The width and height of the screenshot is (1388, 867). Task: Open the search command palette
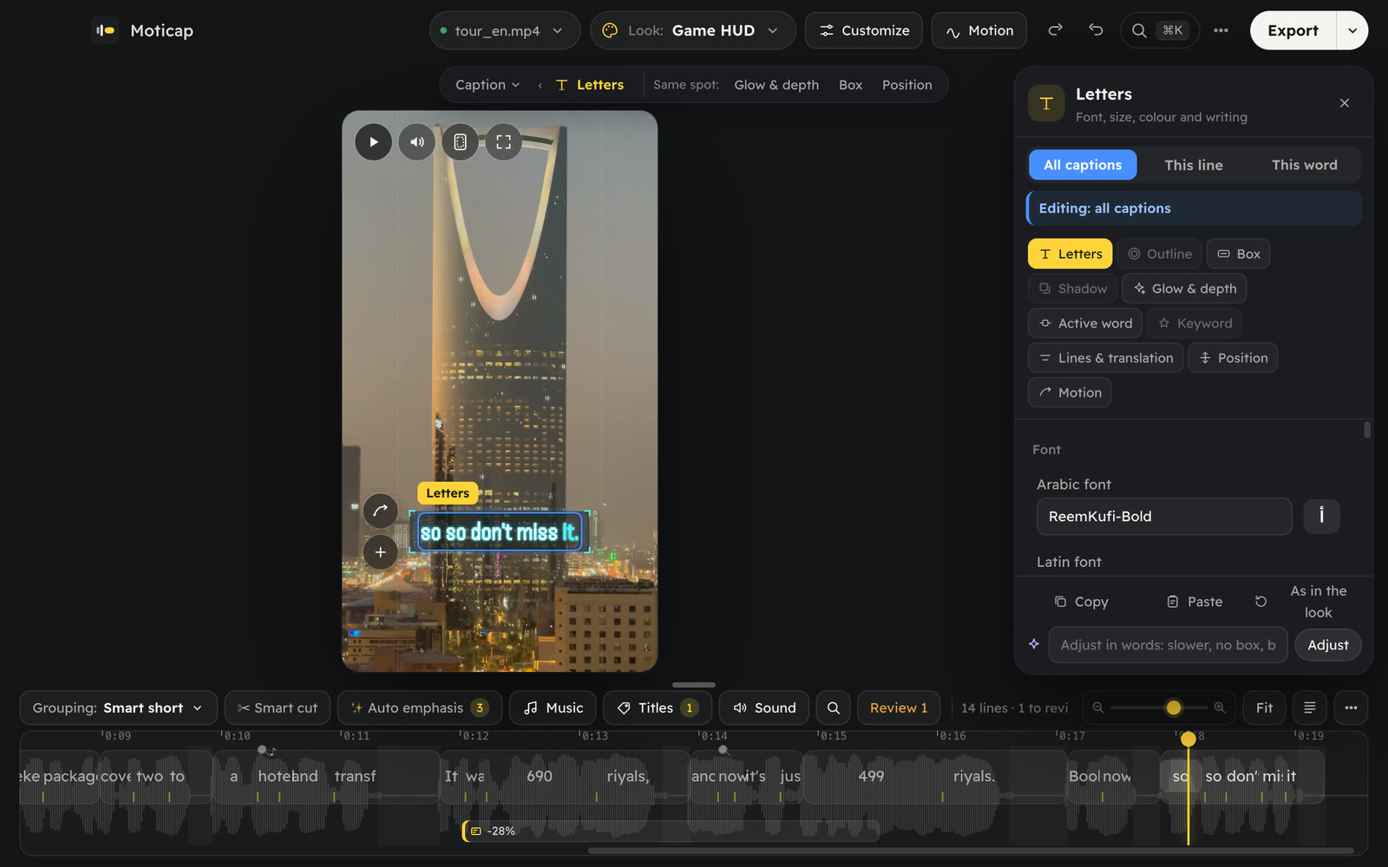[x=1160, y=30]
